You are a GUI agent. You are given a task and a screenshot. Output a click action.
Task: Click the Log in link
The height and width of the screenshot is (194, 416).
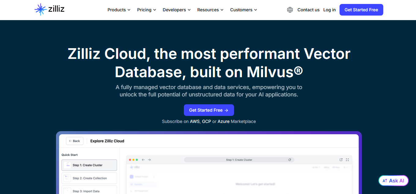click(x=329, y=10)
